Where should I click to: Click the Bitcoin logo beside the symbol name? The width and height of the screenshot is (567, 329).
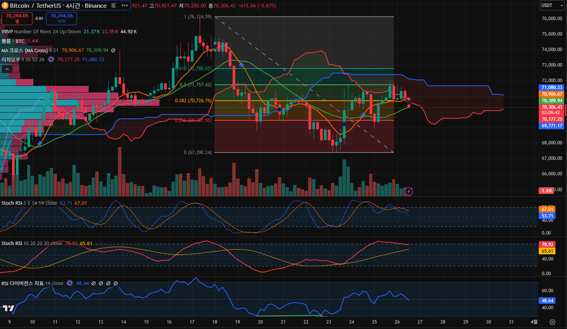[5, 5]
